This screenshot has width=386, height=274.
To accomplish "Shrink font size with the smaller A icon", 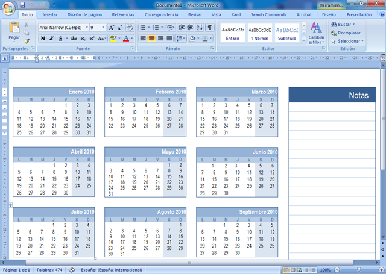I will pyautogui.click(x=119, y=28).
